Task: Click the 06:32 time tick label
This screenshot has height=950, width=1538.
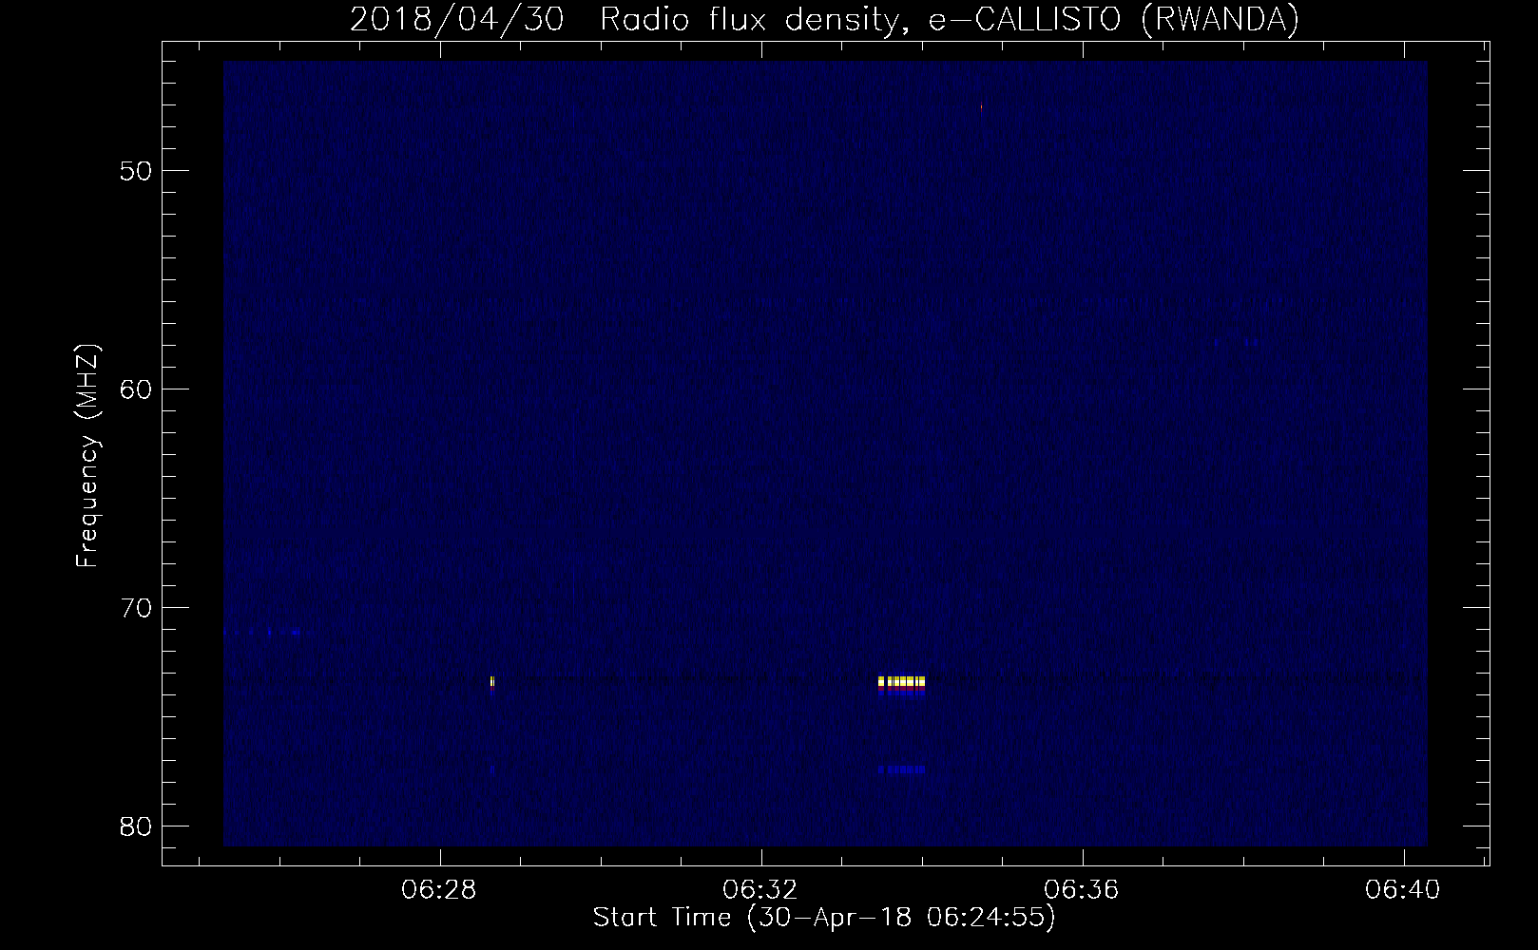Action: tap(760, 890)
